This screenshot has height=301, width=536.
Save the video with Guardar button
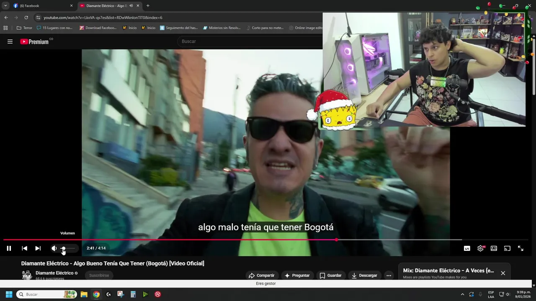tap(330, 275)
